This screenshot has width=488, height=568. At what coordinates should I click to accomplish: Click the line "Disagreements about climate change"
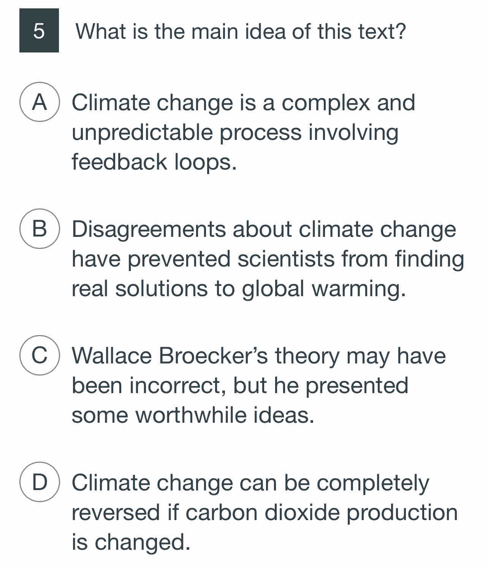click(x=264, y=229)
